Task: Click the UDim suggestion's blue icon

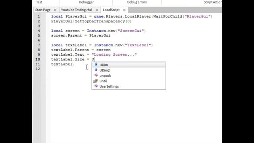Action: pos(96,64)
